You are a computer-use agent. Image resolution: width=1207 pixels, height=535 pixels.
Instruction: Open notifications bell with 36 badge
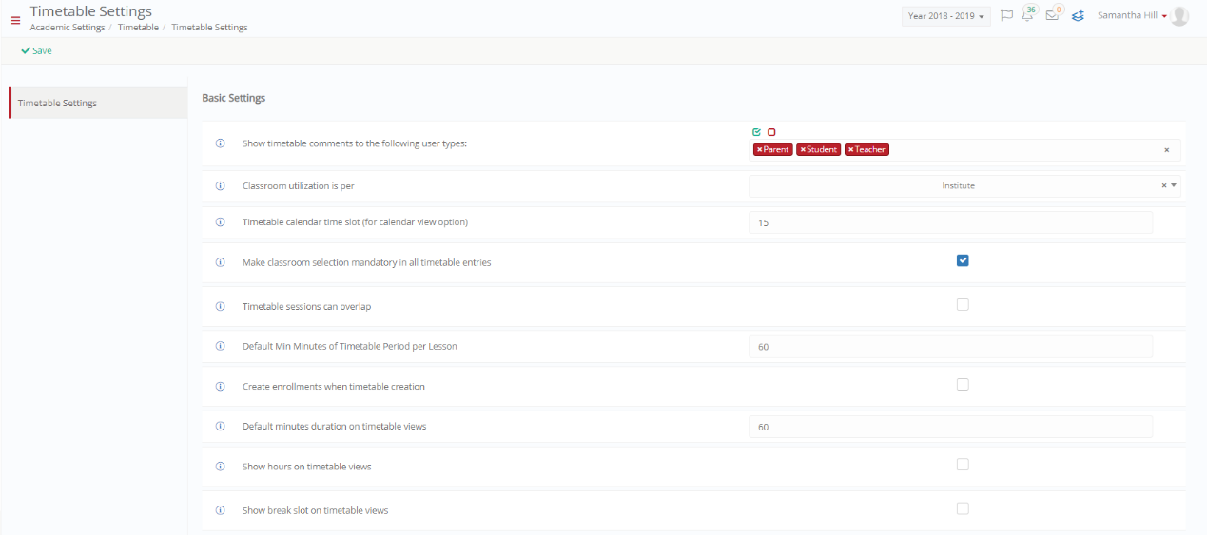(x=1027, y=15)
